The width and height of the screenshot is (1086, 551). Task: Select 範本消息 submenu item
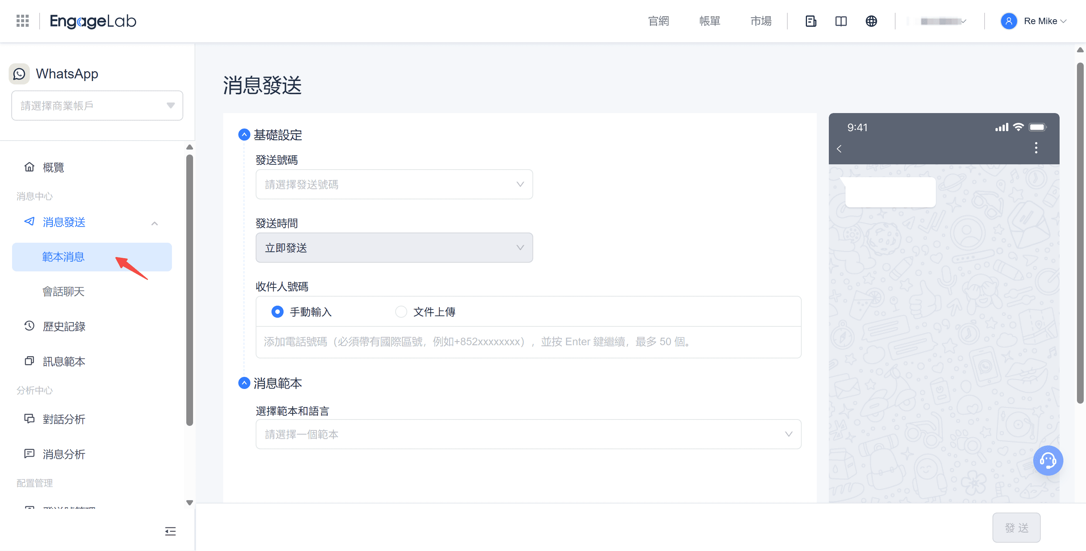(x=92, y=257)
